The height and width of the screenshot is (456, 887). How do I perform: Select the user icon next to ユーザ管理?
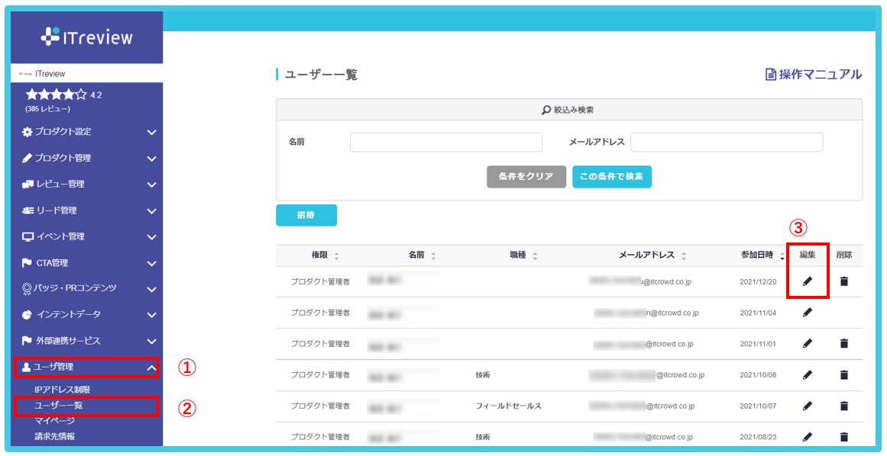coord(26,367)
